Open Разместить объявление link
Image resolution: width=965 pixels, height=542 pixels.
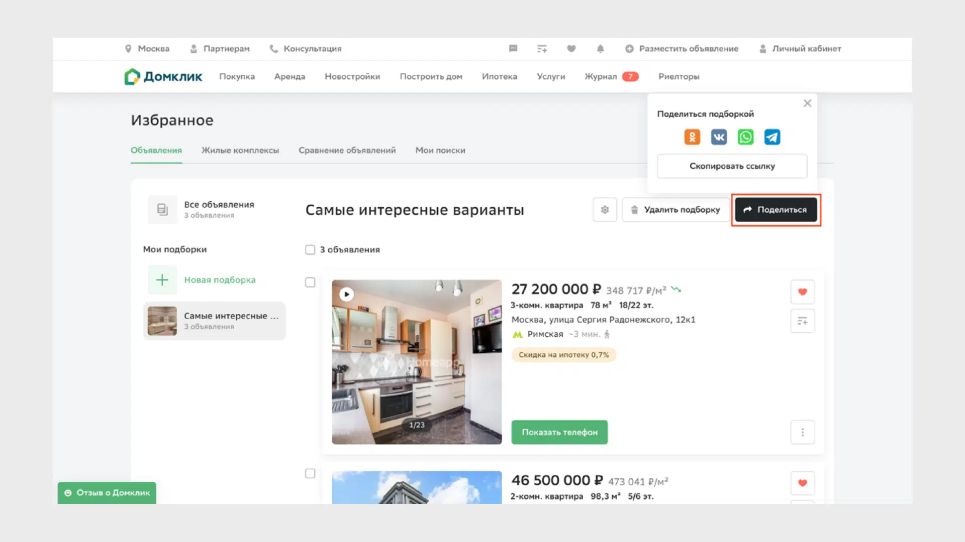click(x=682, y=49)
